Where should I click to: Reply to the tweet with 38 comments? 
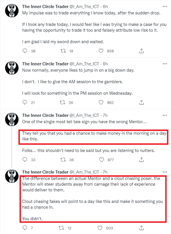[x=25, y=51]
